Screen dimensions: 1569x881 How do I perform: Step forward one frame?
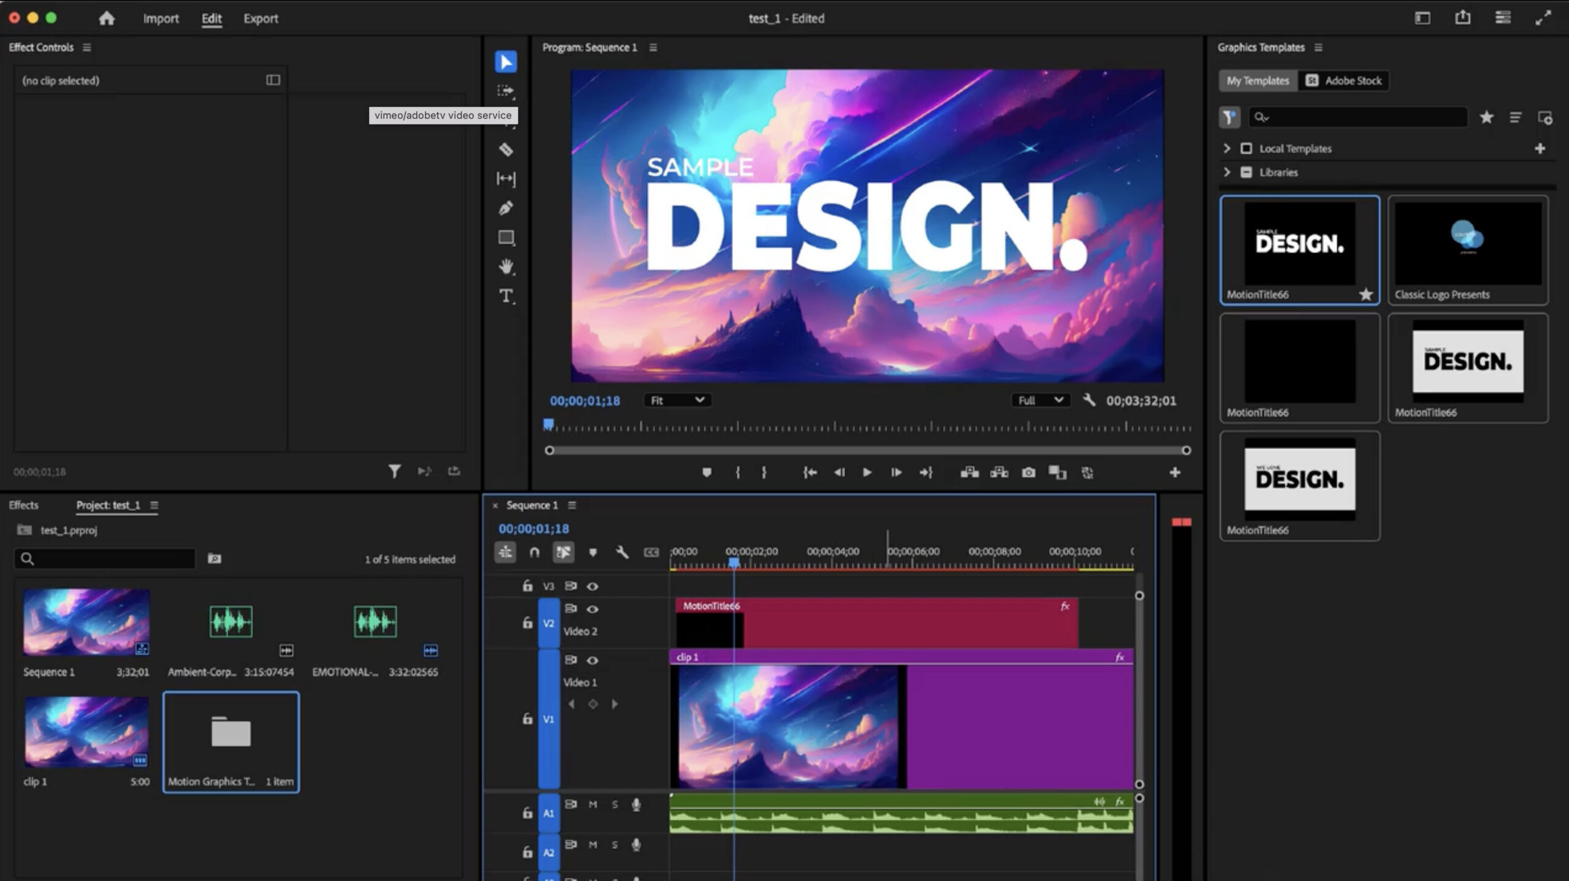896,472
